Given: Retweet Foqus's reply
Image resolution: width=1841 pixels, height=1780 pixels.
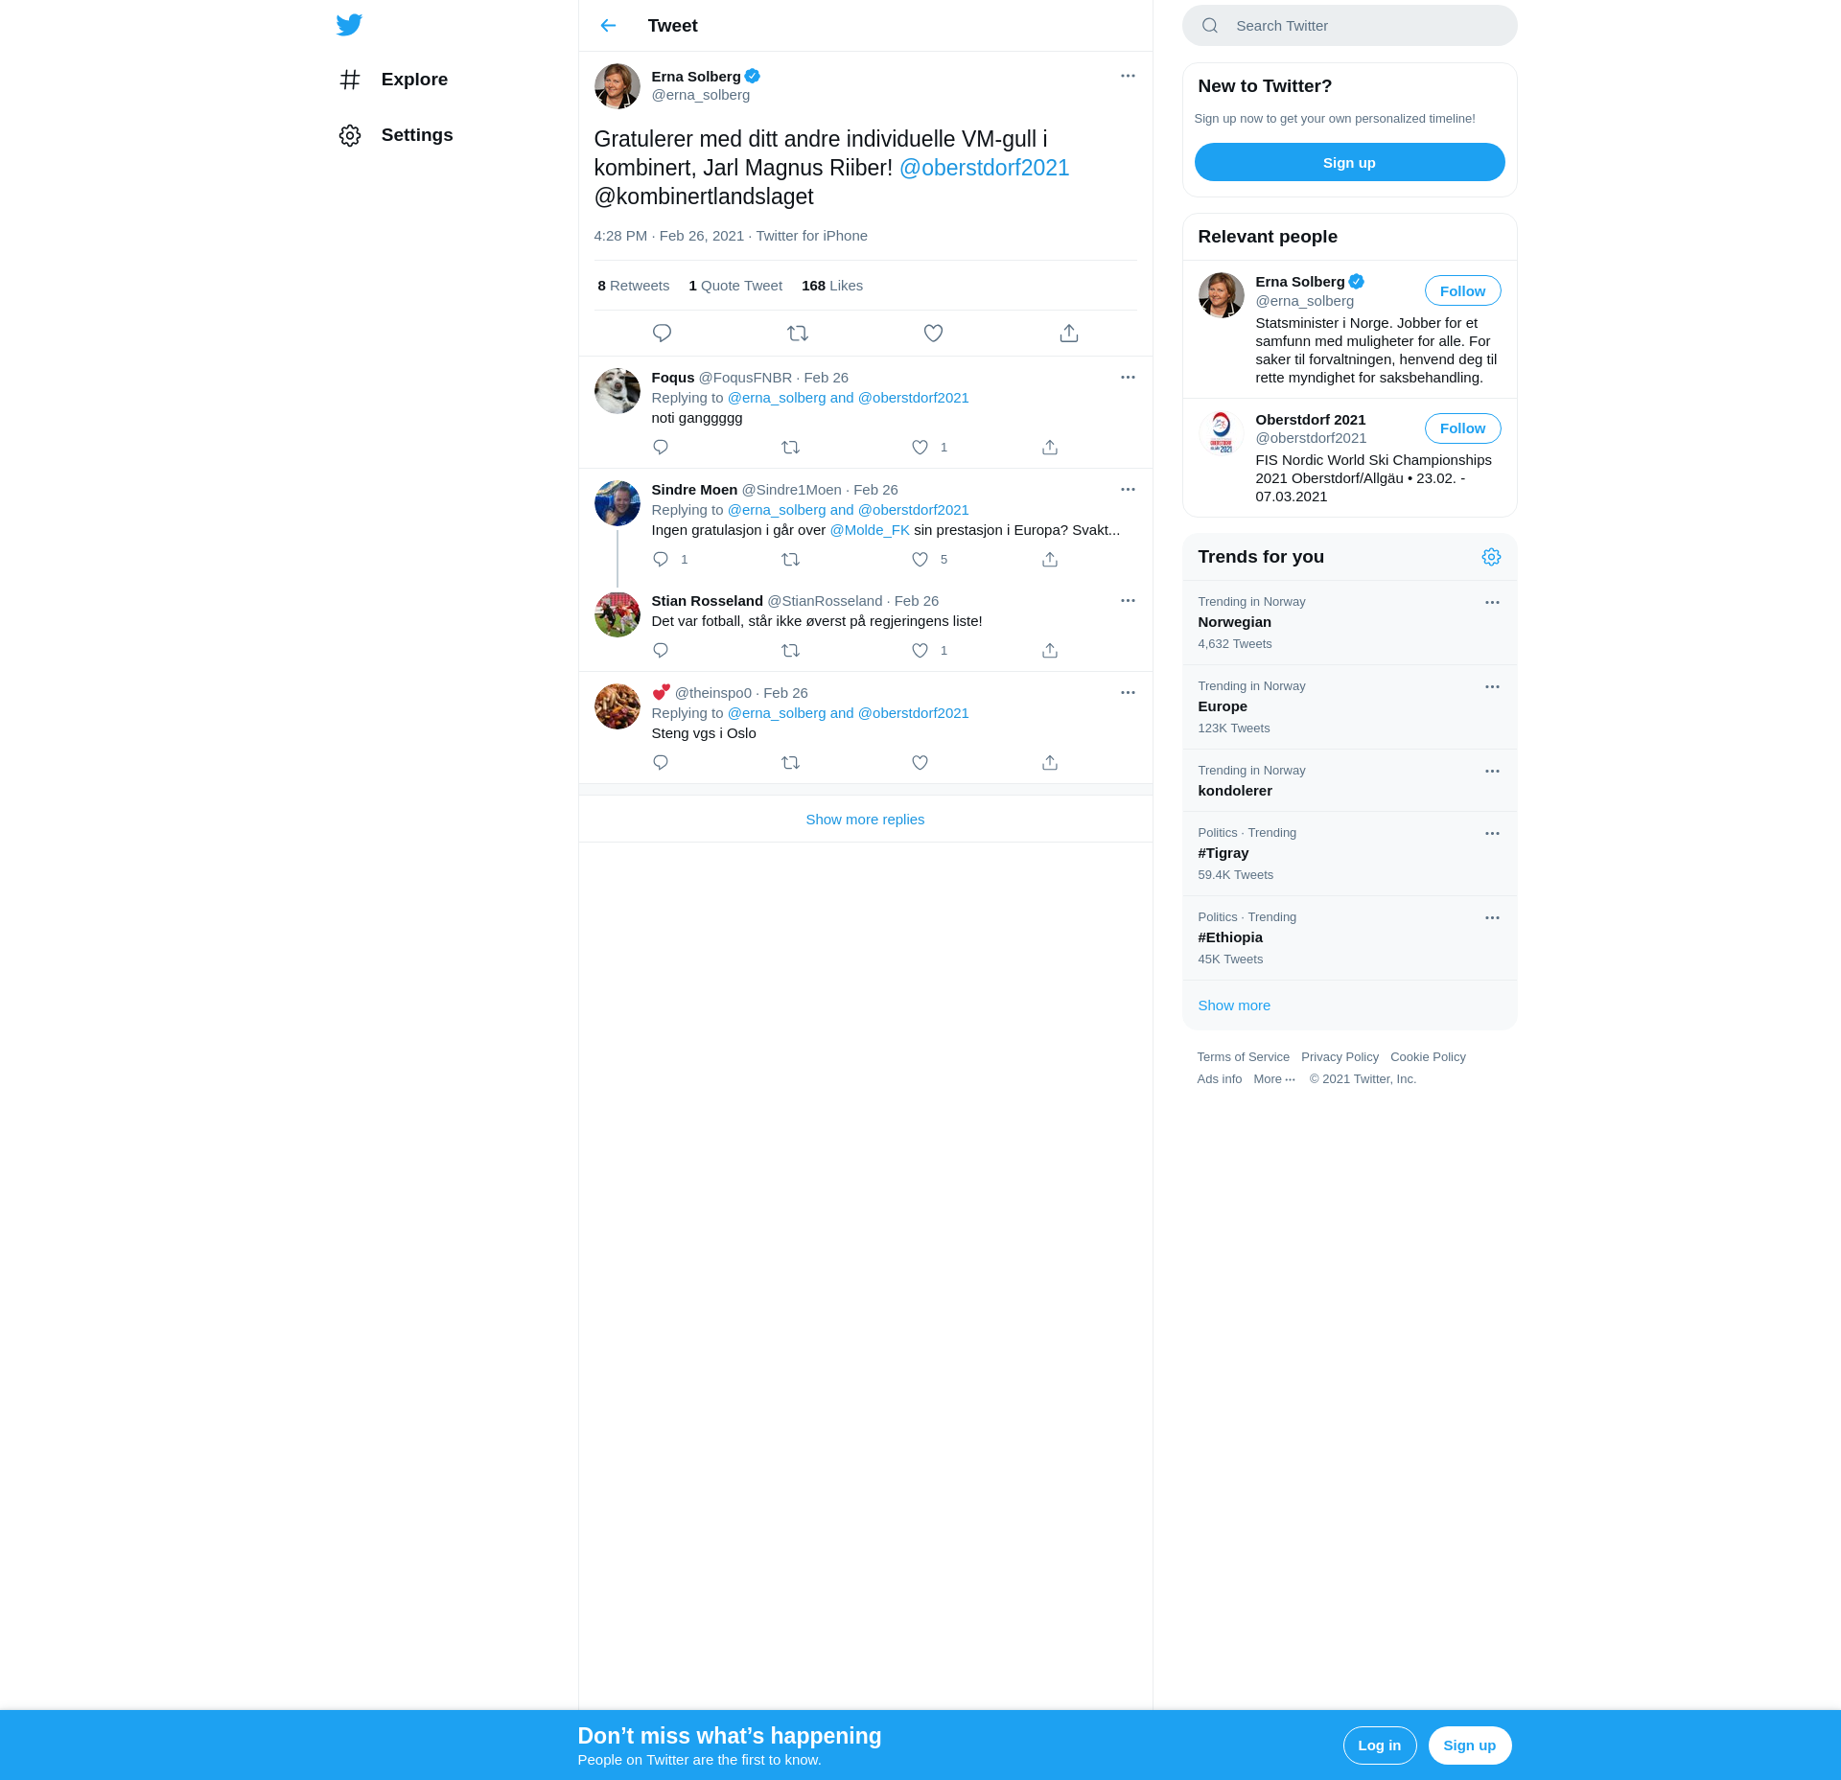Looking at the screenshot, I should tap(790, 448).
